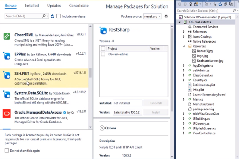Select LaunchScreen.storyboard file

[x=209, y=94]
